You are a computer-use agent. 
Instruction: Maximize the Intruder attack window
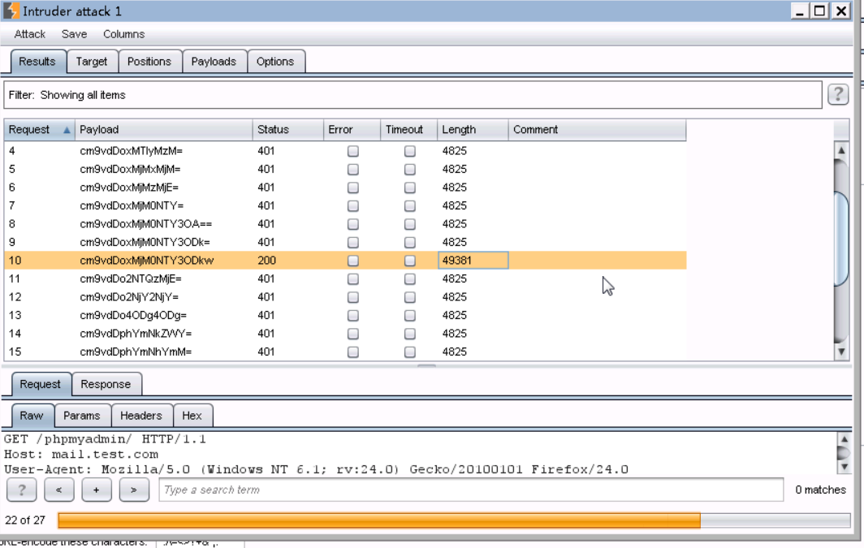[820, 11]
